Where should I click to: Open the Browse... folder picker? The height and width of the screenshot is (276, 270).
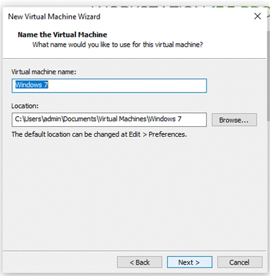click(234, 120)
